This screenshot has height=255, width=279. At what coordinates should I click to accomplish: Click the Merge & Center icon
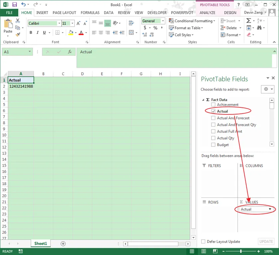coord(131,33)
